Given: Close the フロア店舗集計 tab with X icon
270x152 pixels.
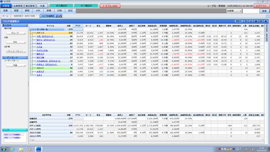Looking at the screenshot, I should [x=61, y=16].
